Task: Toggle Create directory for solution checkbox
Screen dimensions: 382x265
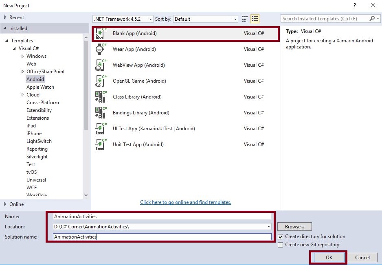Action: 281,237
